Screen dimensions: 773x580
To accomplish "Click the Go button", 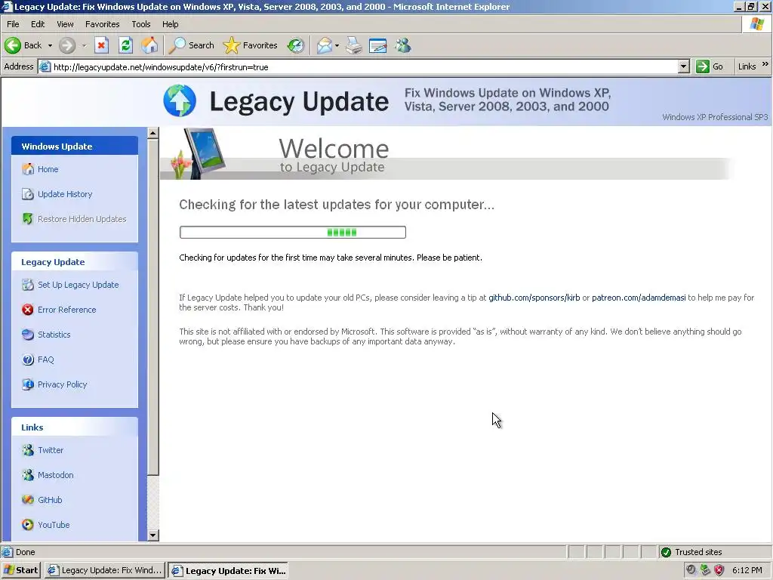I will pyautogui.click(x=710, y=66).
